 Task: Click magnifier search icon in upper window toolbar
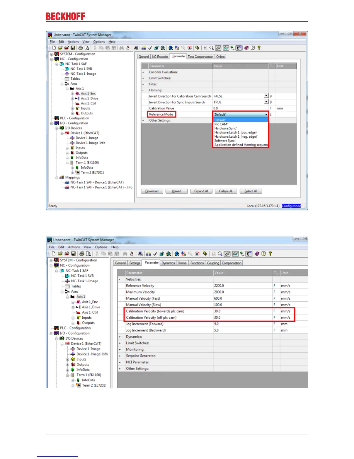[x=211, y=48]
